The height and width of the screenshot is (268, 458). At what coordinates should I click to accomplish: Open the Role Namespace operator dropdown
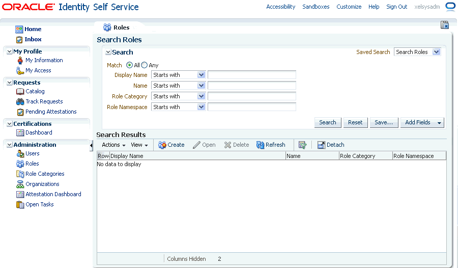click(x=201, y=107)
